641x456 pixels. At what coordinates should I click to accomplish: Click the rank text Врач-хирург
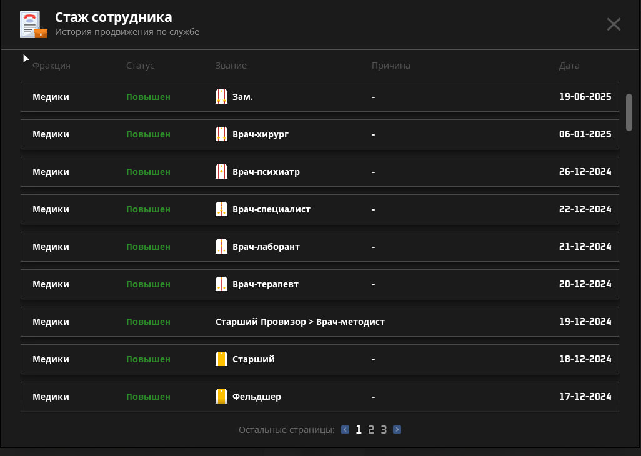point(261,134)
